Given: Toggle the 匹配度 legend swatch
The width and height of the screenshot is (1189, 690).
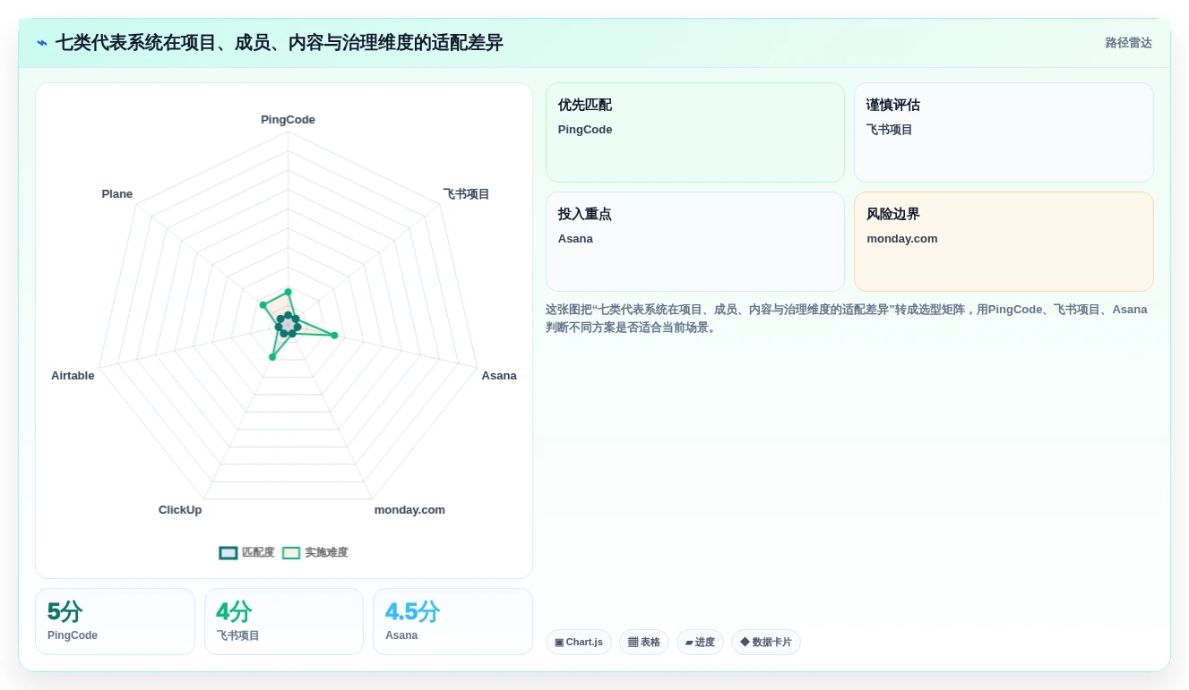Looking at the screenshot, I should 228,553.
